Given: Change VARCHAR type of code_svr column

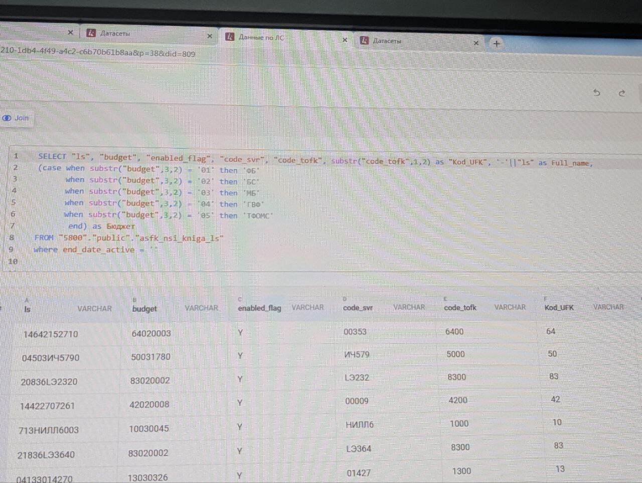Looking at the screenshot, I should [409, 307].
